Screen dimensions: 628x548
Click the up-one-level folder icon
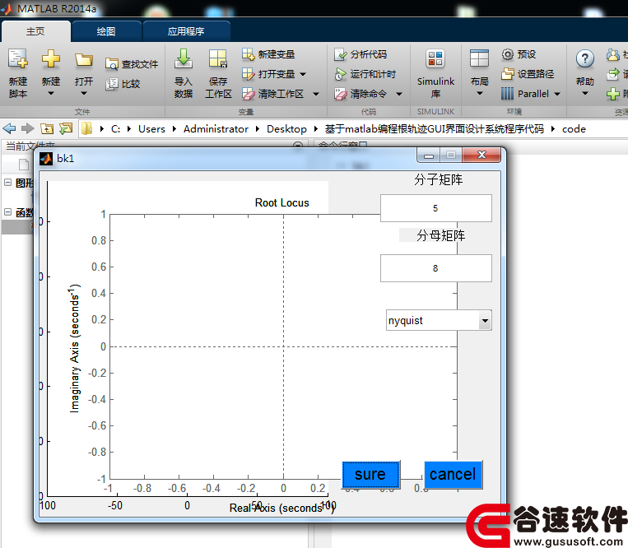pyautogui.click(x=47, y=129)
